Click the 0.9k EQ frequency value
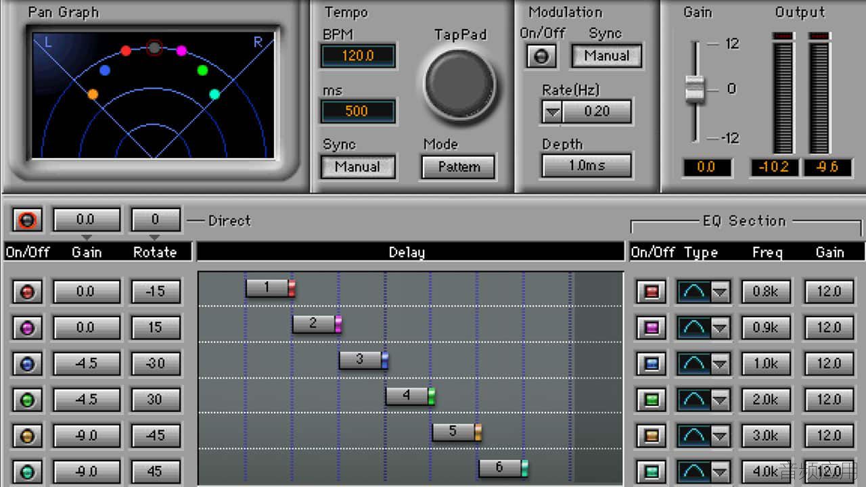The width and height of the screenshot is (866, 487). pyautogui.click(x=766, y=328)
